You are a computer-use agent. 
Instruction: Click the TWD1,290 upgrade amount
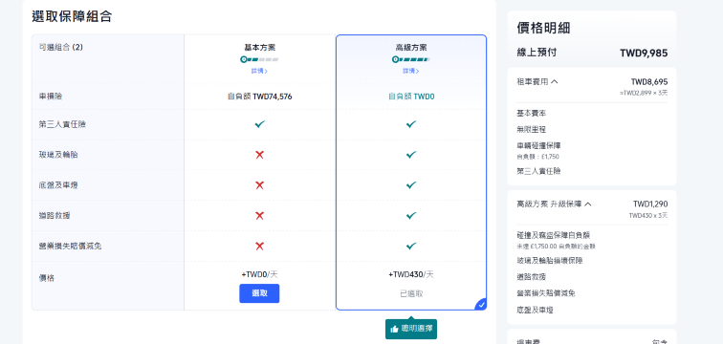coord(650,204)
